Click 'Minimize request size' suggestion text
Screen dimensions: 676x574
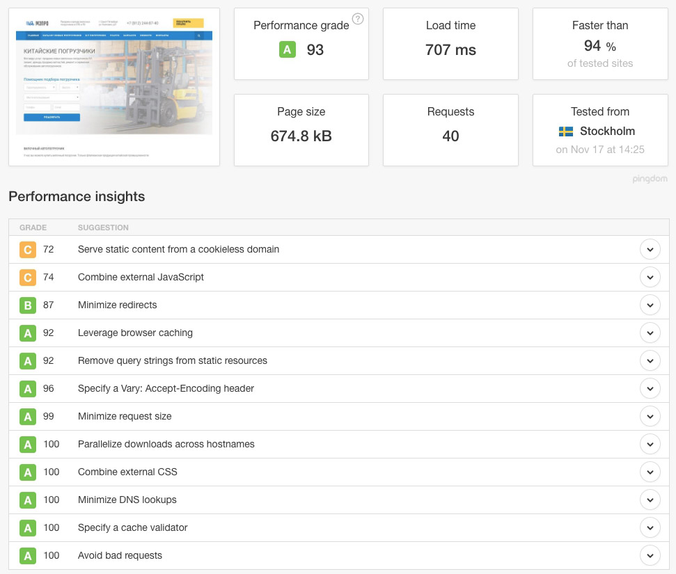click(125, 417)
